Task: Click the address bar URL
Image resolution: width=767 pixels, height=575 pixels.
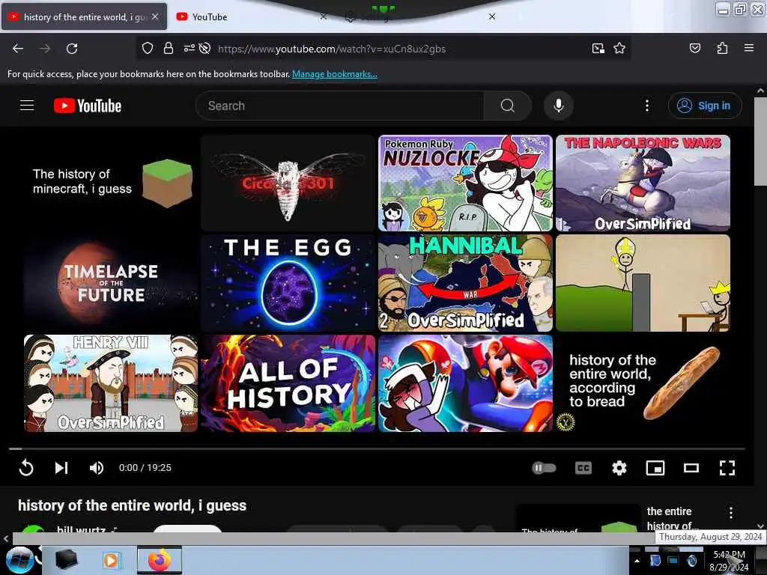Action: click(332, 49)
